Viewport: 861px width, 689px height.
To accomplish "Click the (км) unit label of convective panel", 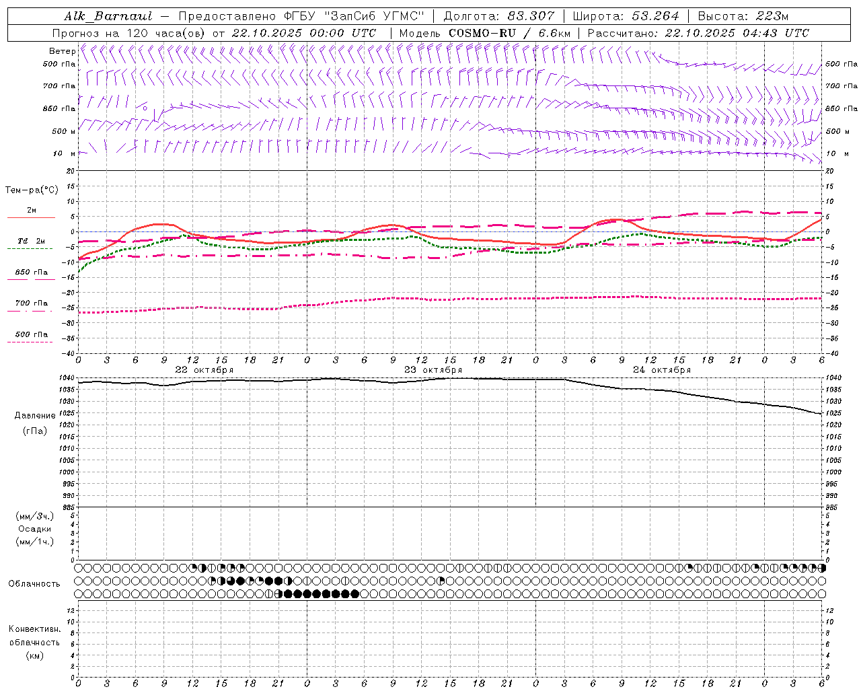I will click(35, 655).
